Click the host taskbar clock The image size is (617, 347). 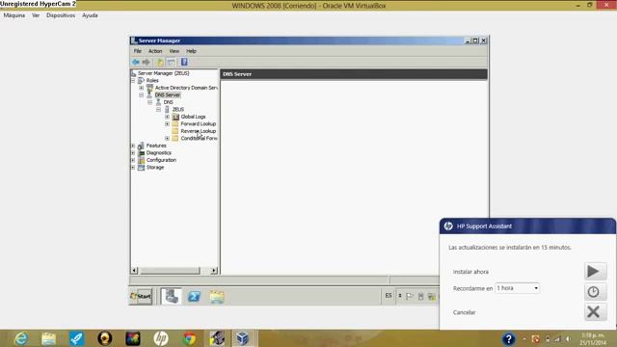(593, 338)
